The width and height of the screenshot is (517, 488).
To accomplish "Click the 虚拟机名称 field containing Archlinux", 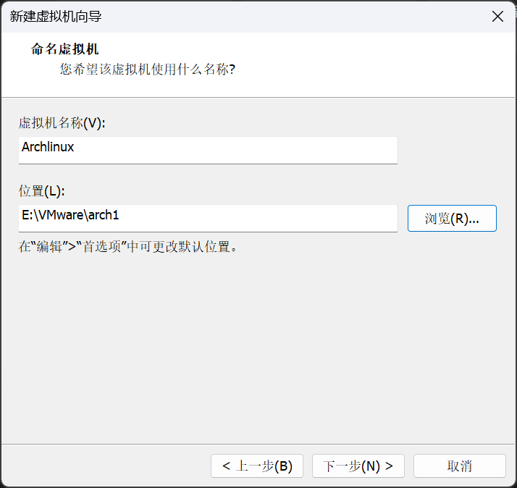I will pos(208,150).
